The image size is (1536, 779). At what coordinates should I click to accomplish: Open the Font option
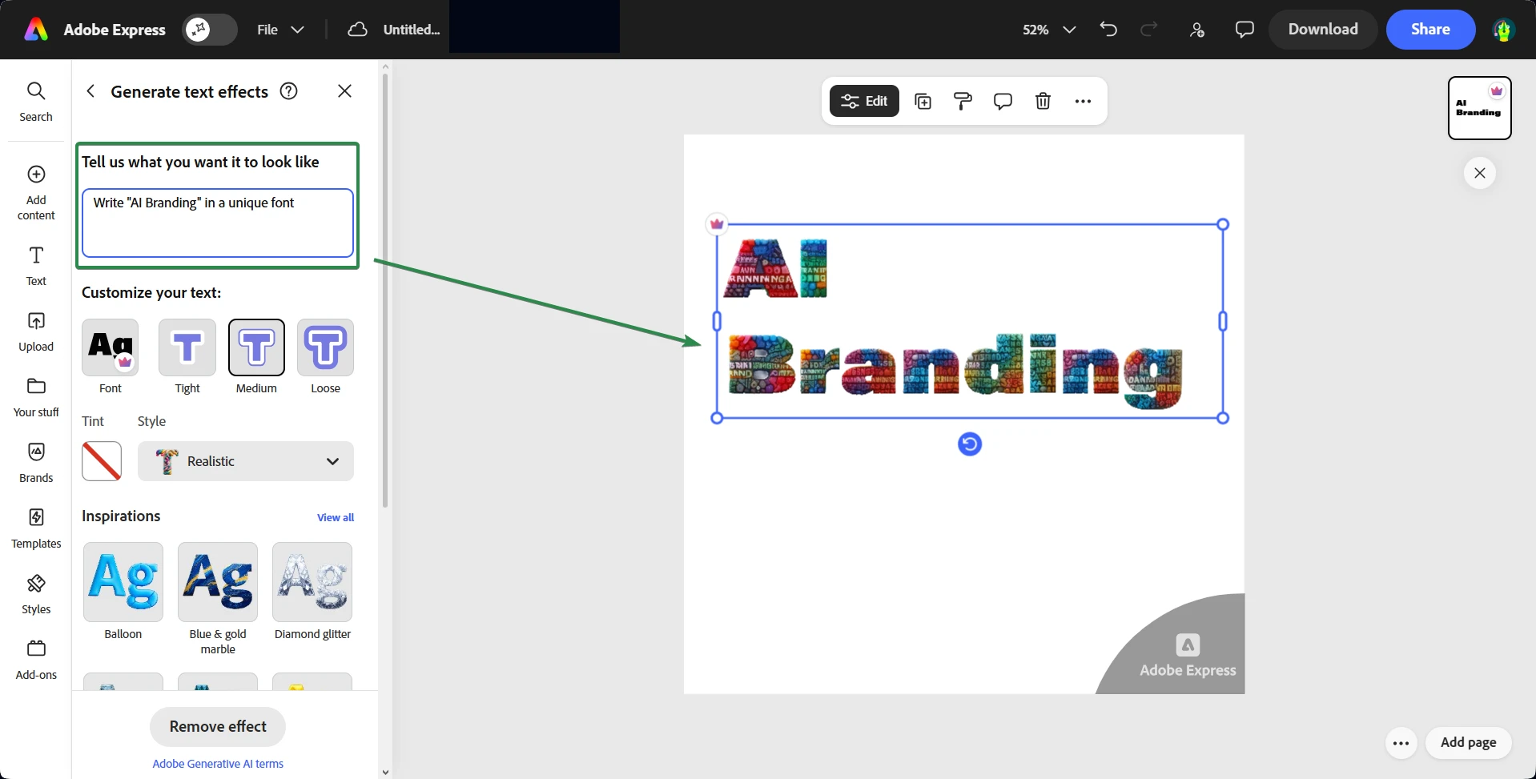tap(111, 347)
